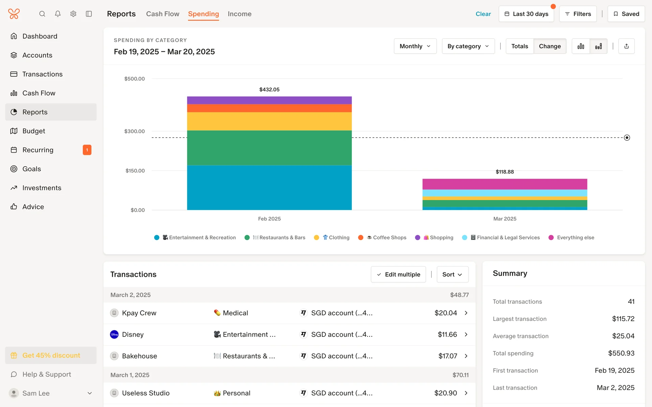
Task: Select the grouped bar chart icon
Action: coord(581,46)
